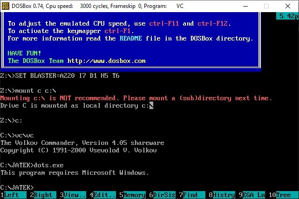This screenshot has width=299, height=199.
Task: Open the 6 DirSiz function key
Action: coord(162,195)
